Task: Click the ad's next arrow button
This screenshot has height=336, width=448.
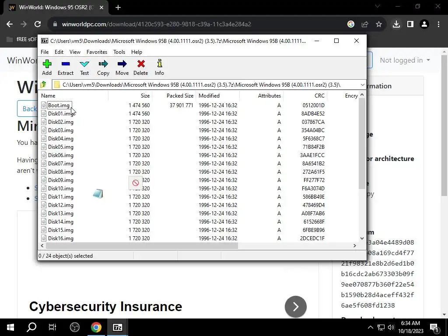Action: (296, 307)
